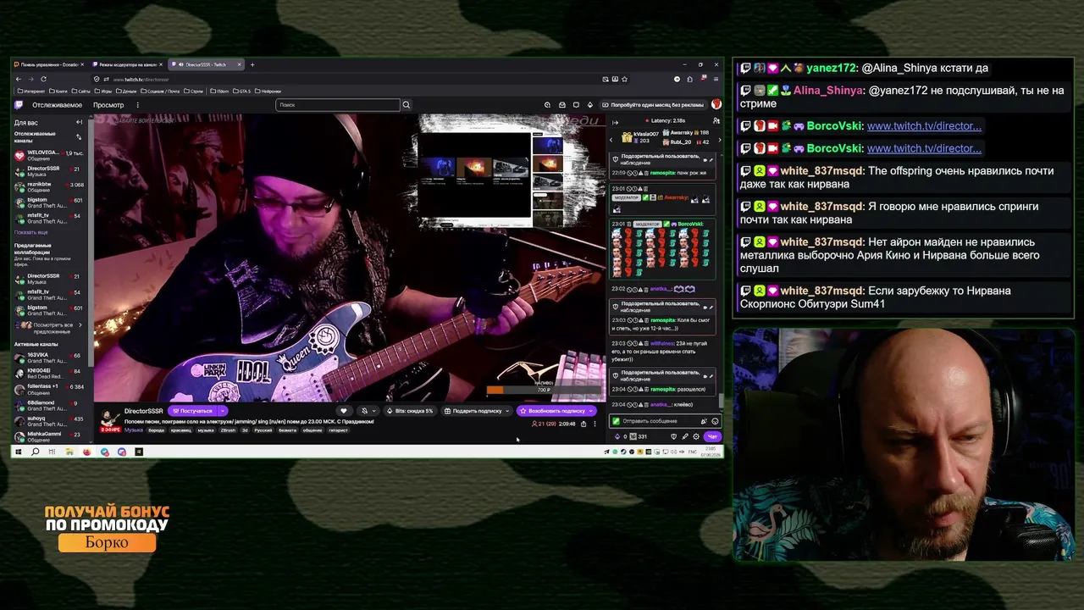Open Windows Start menu
This screenshot has height=610, width=1084.
point(18,452)
